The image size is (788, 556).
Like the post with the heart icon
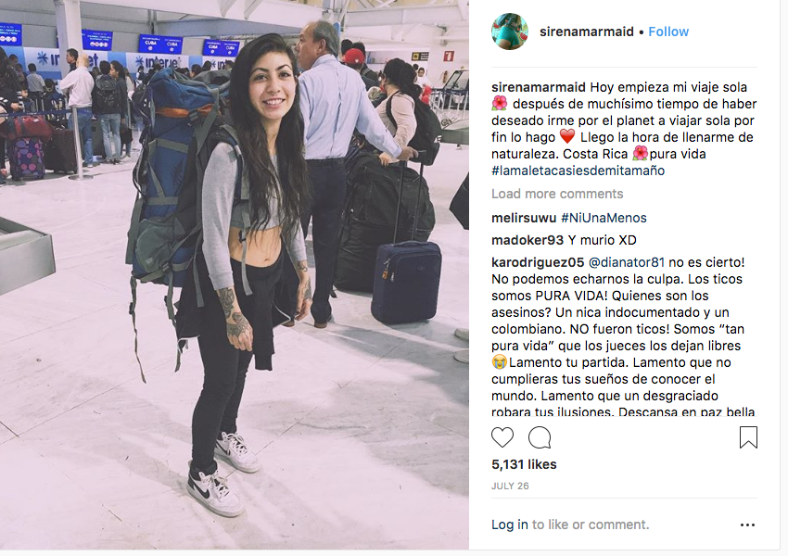[x=502, y=437]
